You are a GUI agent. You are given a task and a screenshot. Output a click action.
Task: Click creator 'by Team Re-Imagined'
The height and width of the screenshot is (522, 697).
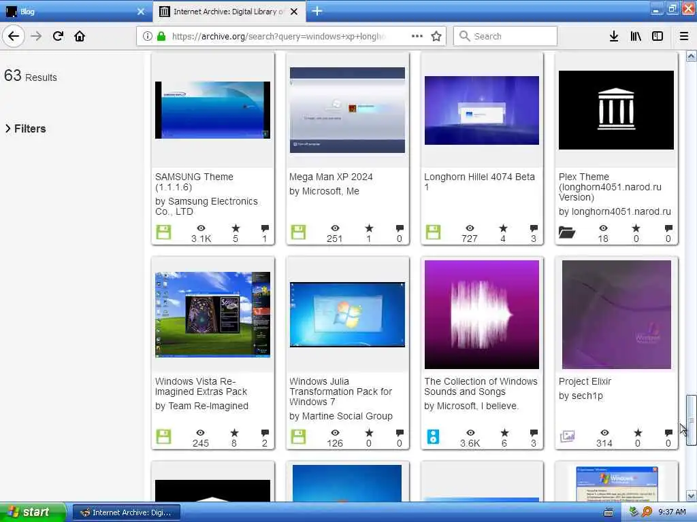201,406
